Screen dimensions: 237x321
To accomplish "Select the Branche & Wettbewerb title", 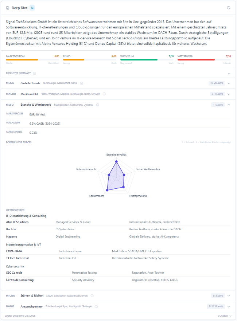I will pyautogui.click(x=36, y=105).
